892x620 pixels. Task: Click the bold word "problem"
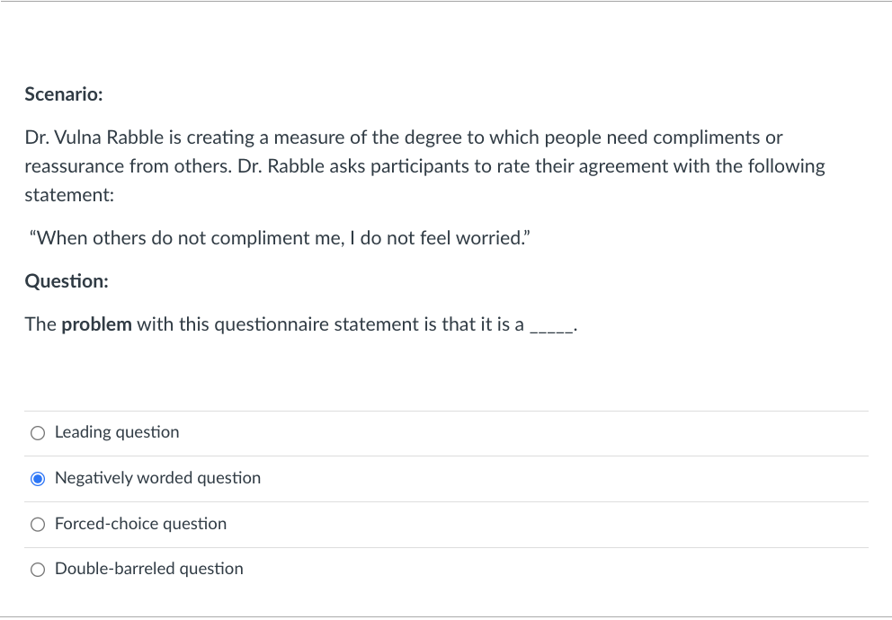(x=96, y=324)
